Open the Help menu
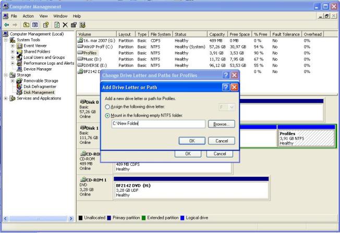 click(77, 16)
